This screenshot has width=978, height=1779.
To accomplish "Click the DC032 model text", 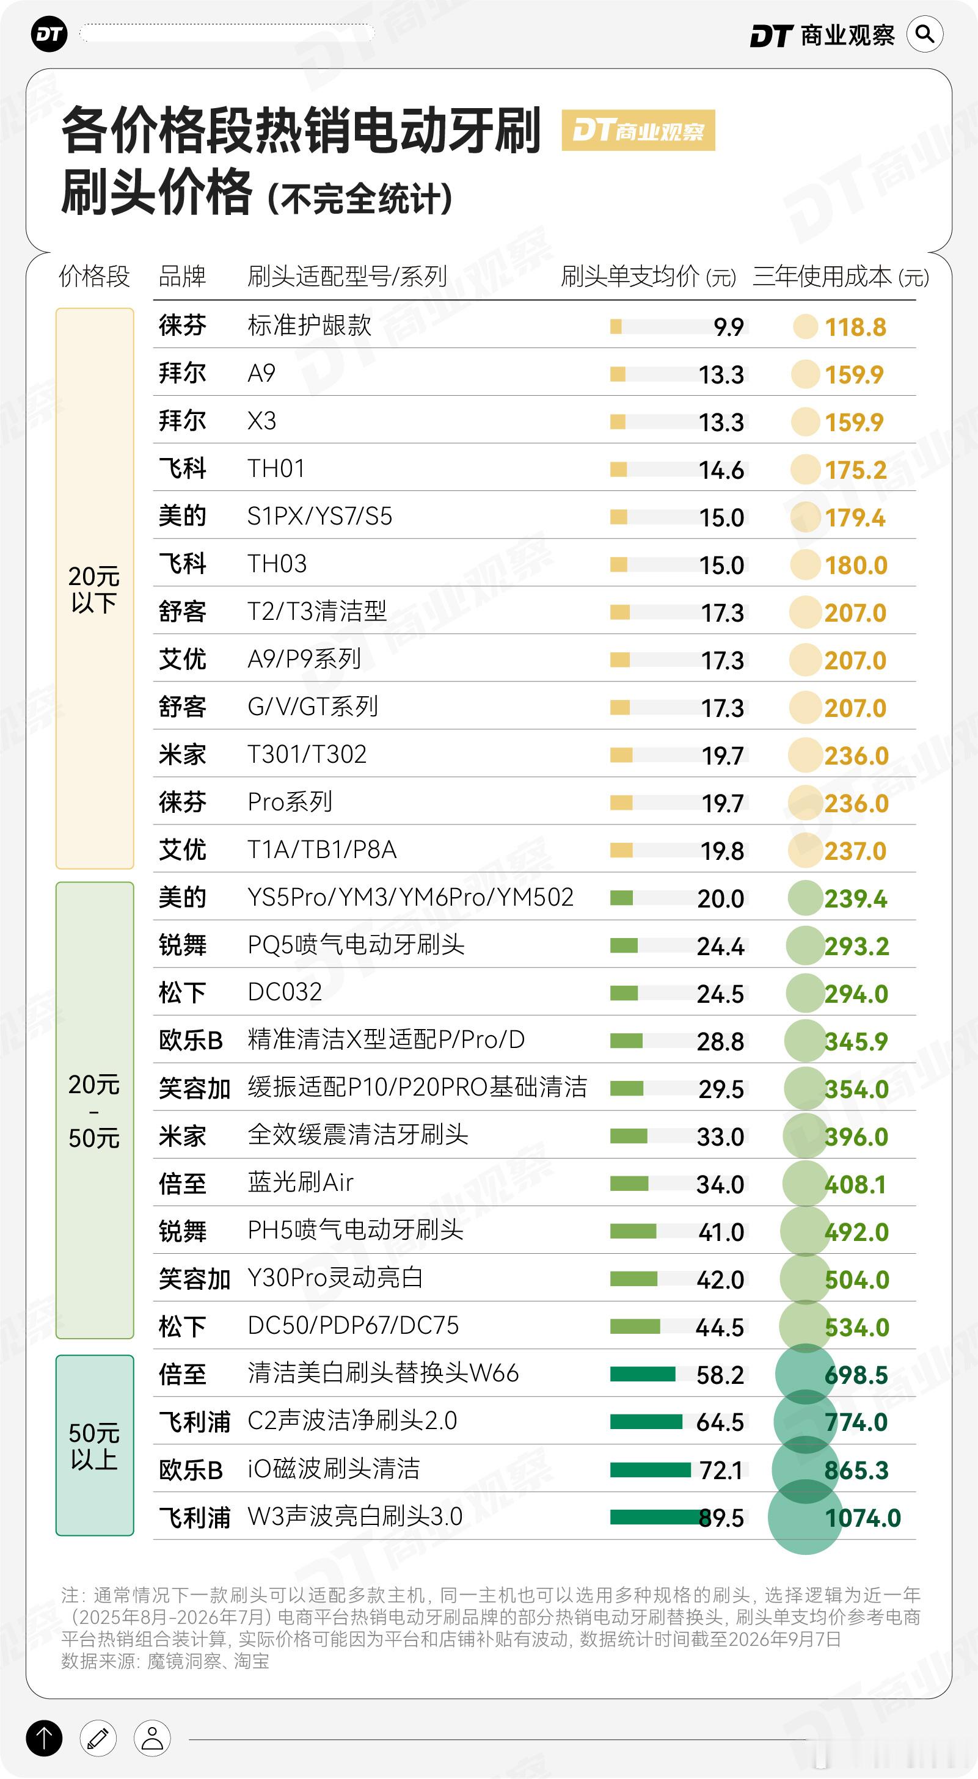I will click(285, 992).
